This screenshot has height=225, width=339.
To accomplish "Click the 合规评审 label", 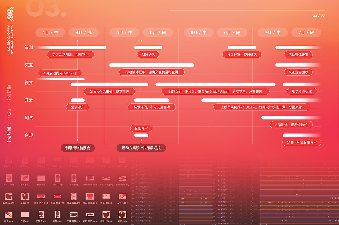I will pos(141,128).
